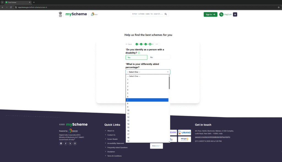Select Yes for disability question

pos(136,57)
